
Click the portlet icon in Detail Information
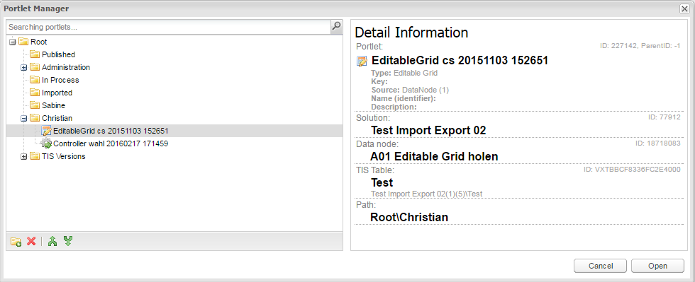pyautogui.click(x=362, y=61)
